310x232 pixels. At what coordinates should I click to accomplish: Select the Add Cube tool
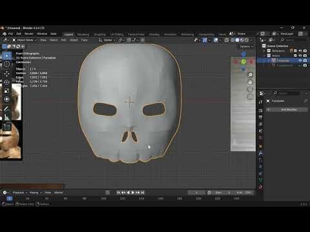pyautogui.click(x=6, y=127)
